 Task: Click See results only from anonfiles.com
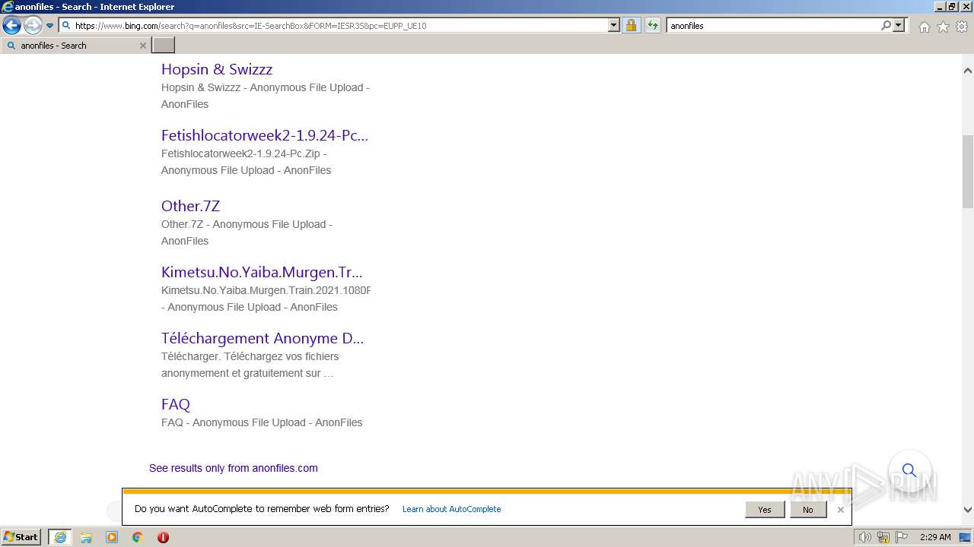coord(234,468)
